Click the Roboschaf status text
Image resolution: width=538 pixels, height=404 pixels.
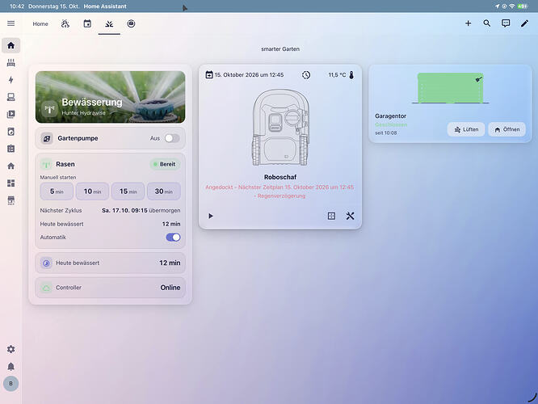point(280,191)
